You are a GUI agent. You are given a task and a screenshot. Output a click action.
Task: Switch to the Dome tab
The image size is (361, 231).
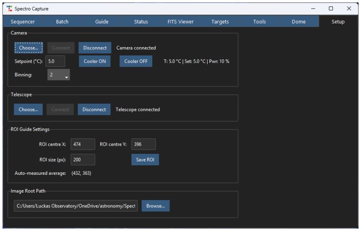299,21
